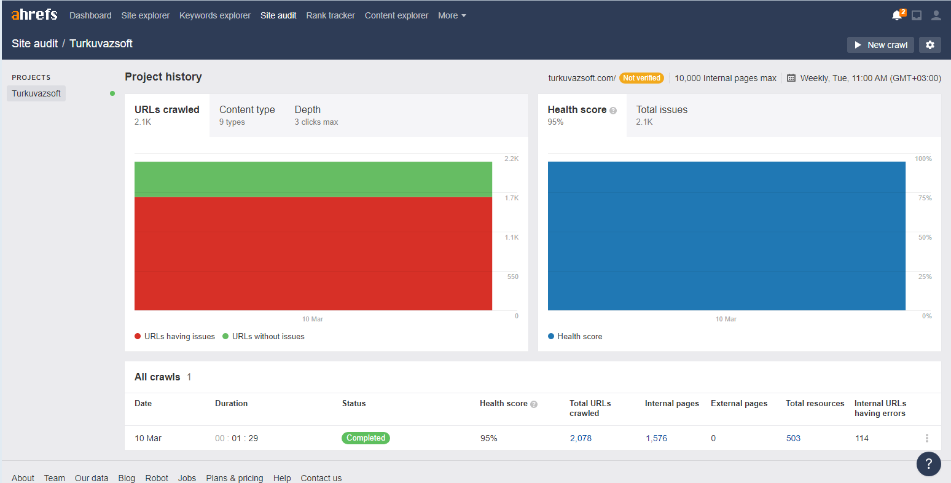This screenshot has width=951, height=483.
Task: Toggle URLs having issues legend
Action: tap(175, 336)
